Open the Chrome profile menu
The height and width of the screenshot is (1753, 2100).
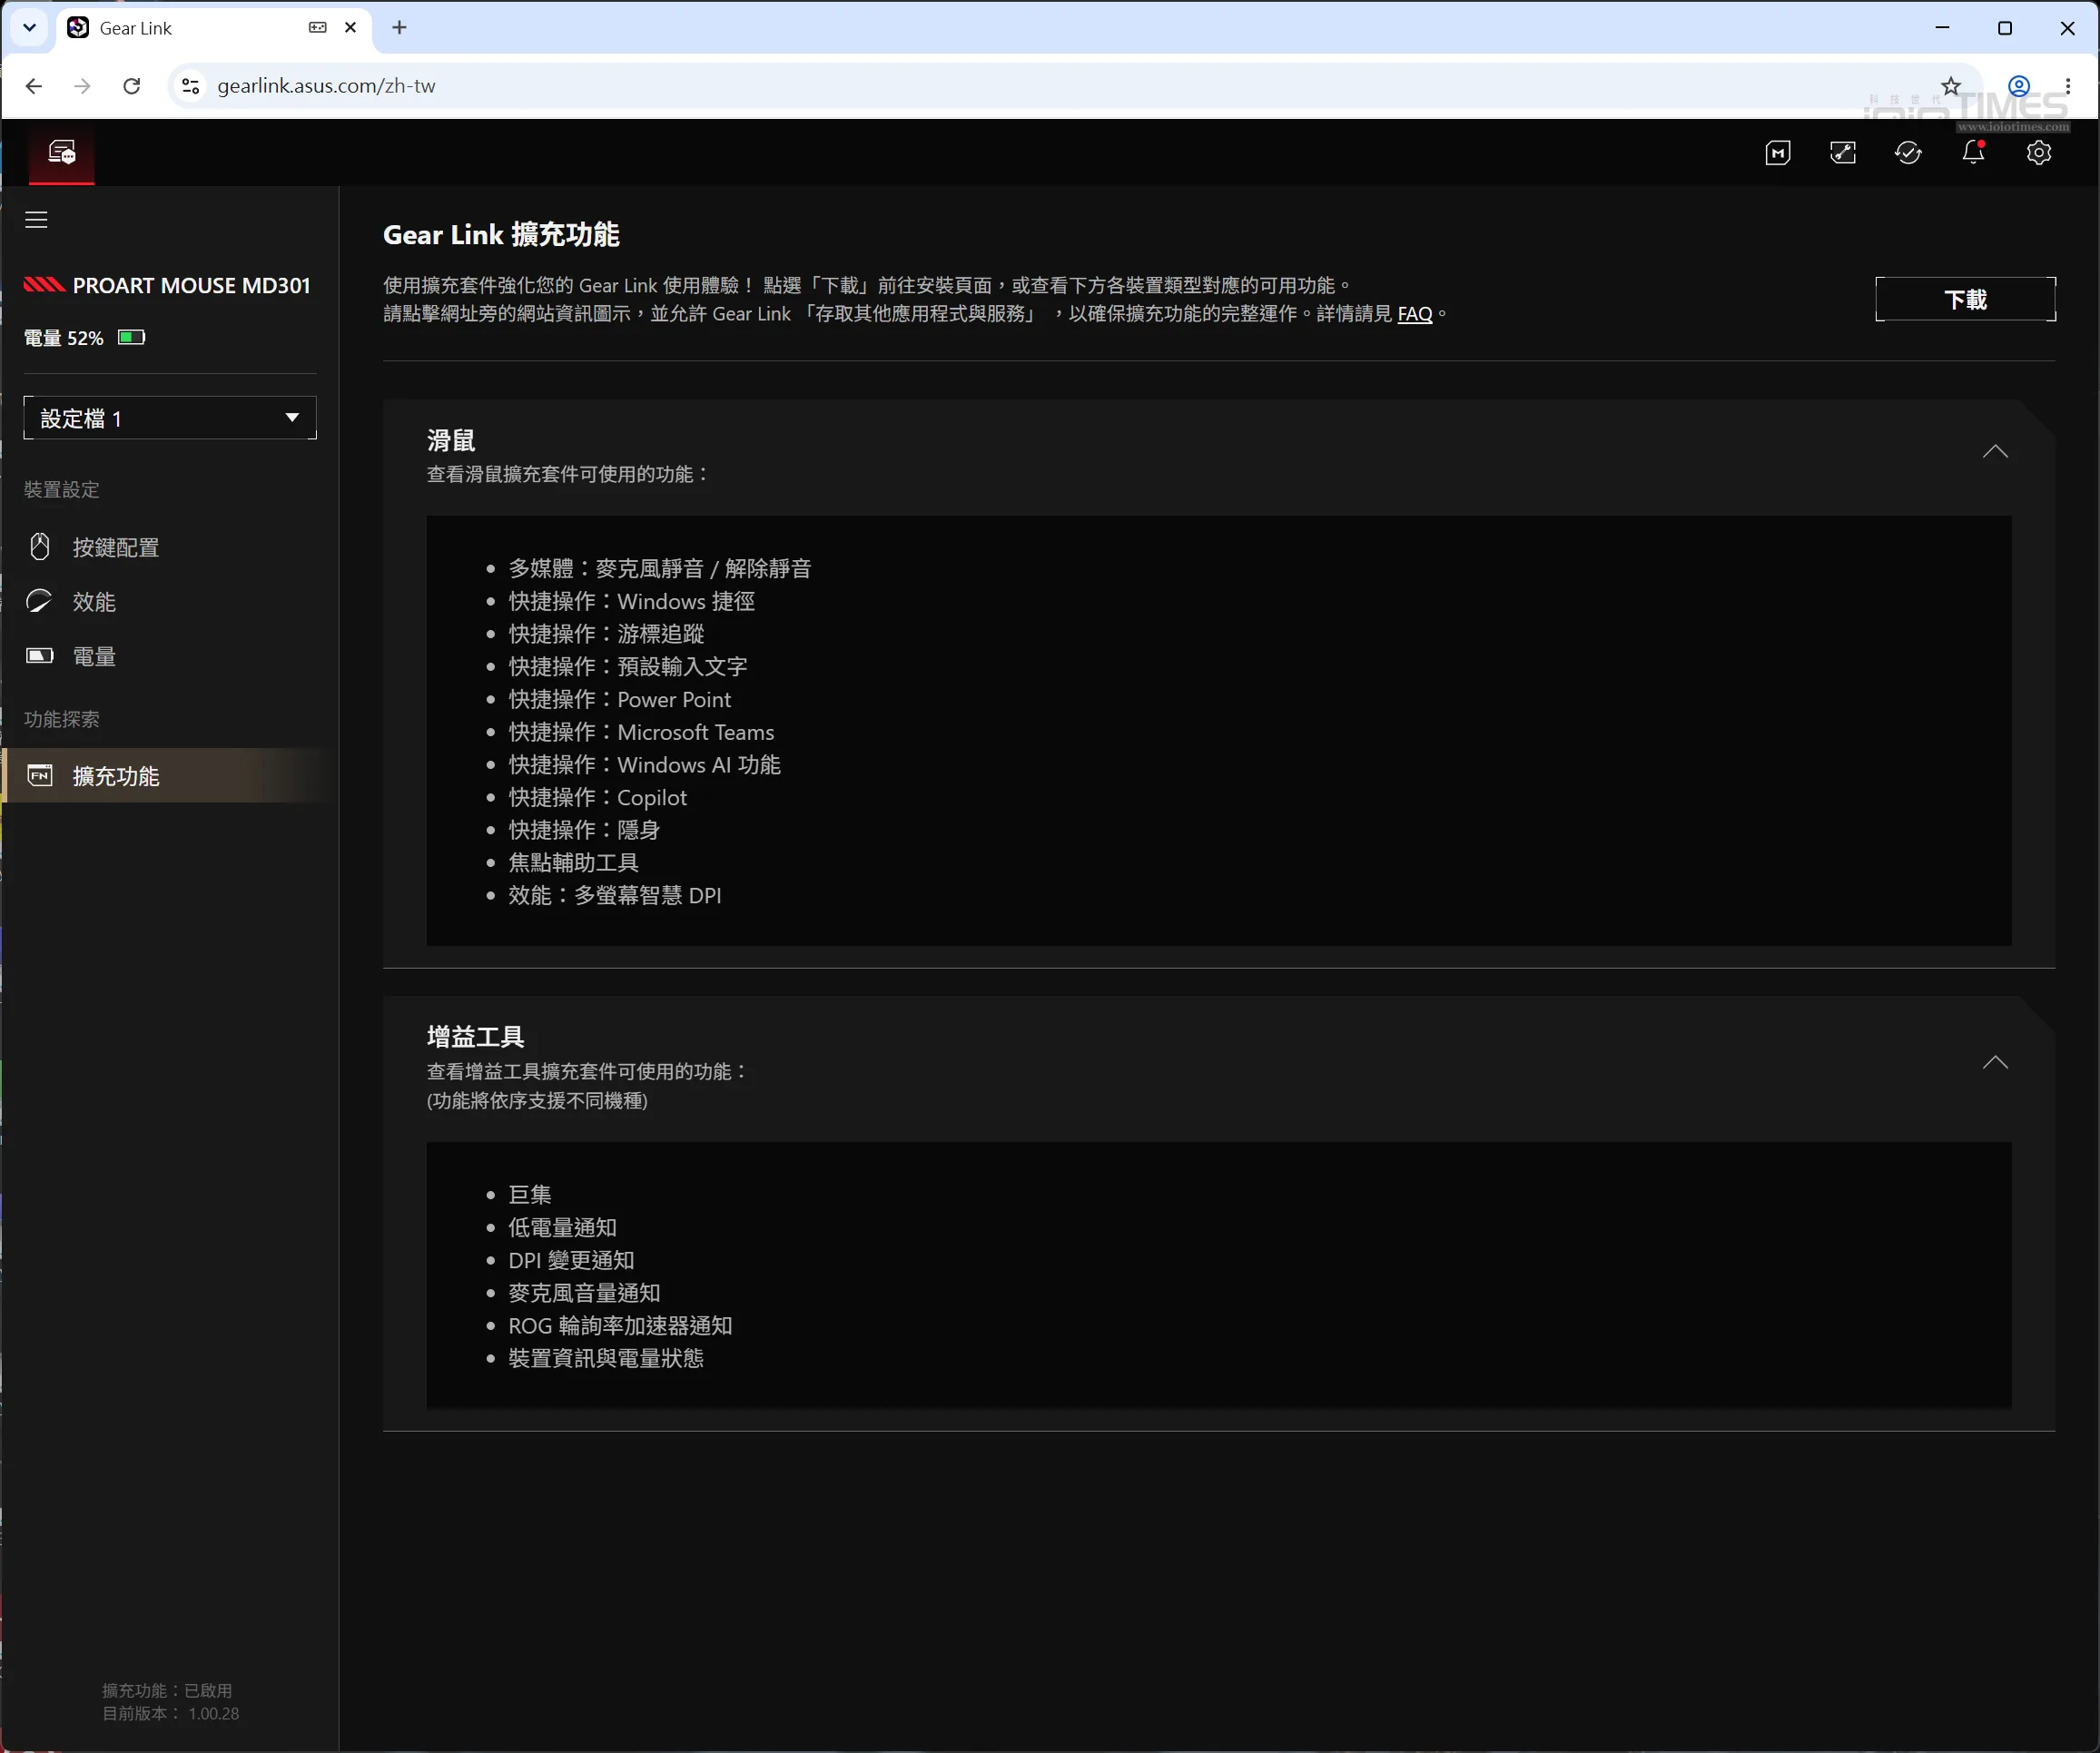[2019, 86]
